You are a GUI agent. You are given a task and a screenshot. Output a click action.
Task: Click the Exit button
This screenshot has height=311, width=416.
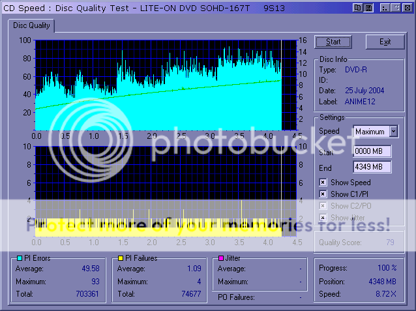385,42
